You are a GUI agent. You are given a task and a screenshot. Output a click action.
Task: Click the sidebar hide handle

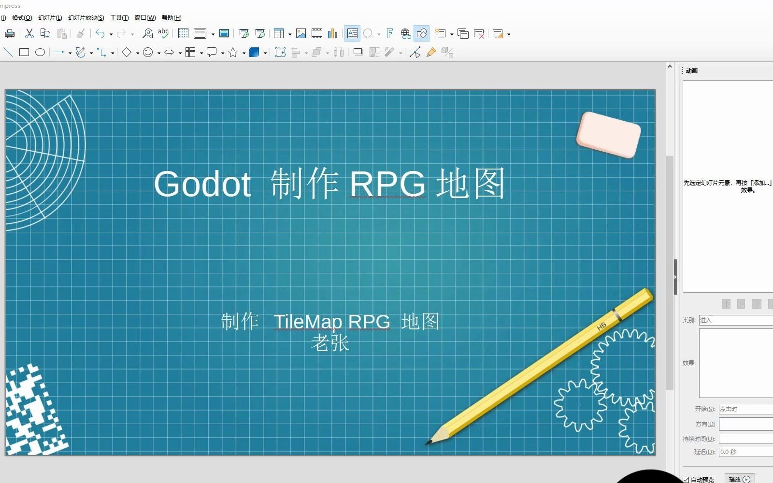[675, 277]
